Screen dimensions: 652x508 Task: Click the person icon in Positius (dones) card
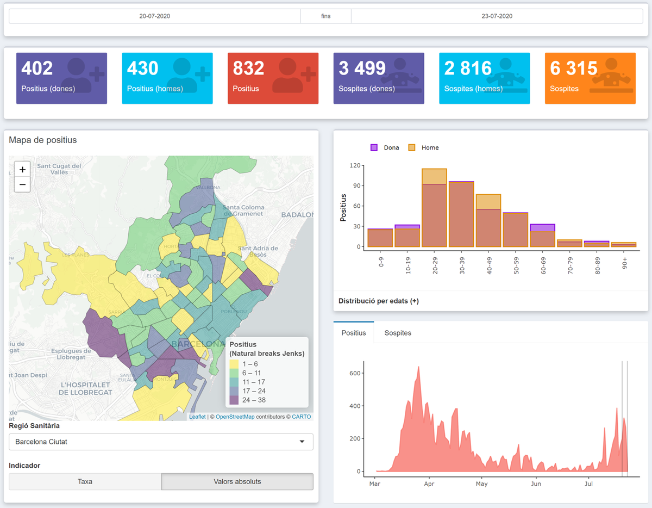[x=83, y=74]
